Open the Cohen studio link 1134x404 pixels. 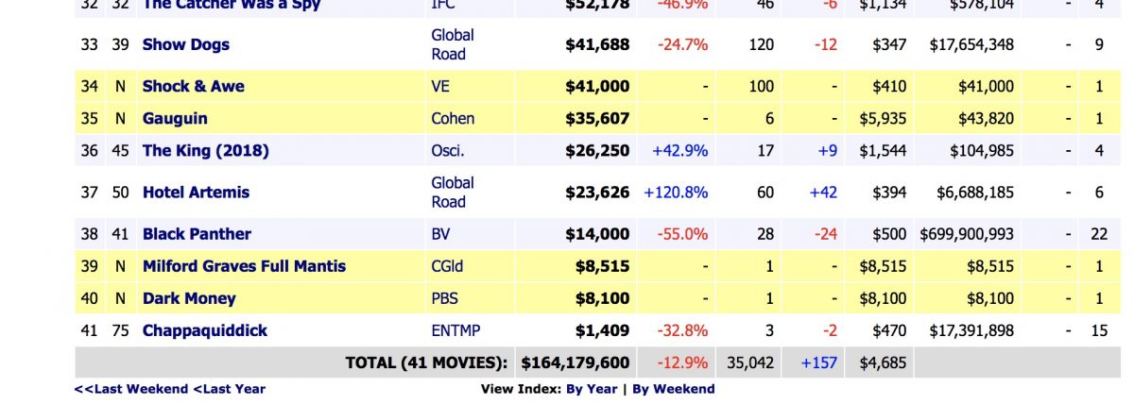pos(453,118)
